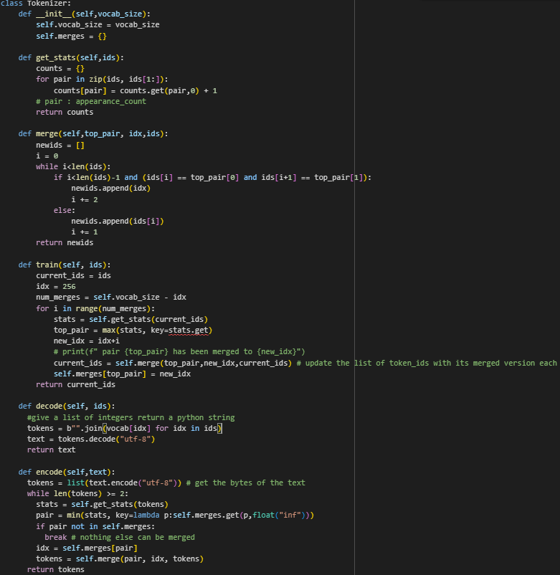Screen dimensions: 560x575
Task: Click the 'while len(tokens) >= 2:' line
Action: [77, 493]
